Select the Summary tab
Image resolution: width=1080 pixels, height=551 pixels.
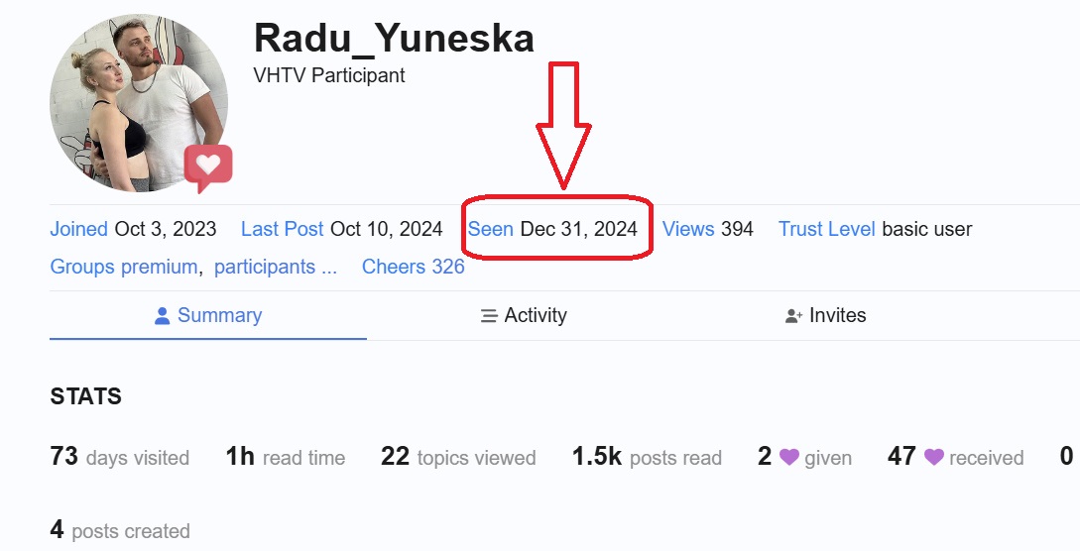(208, 316)
